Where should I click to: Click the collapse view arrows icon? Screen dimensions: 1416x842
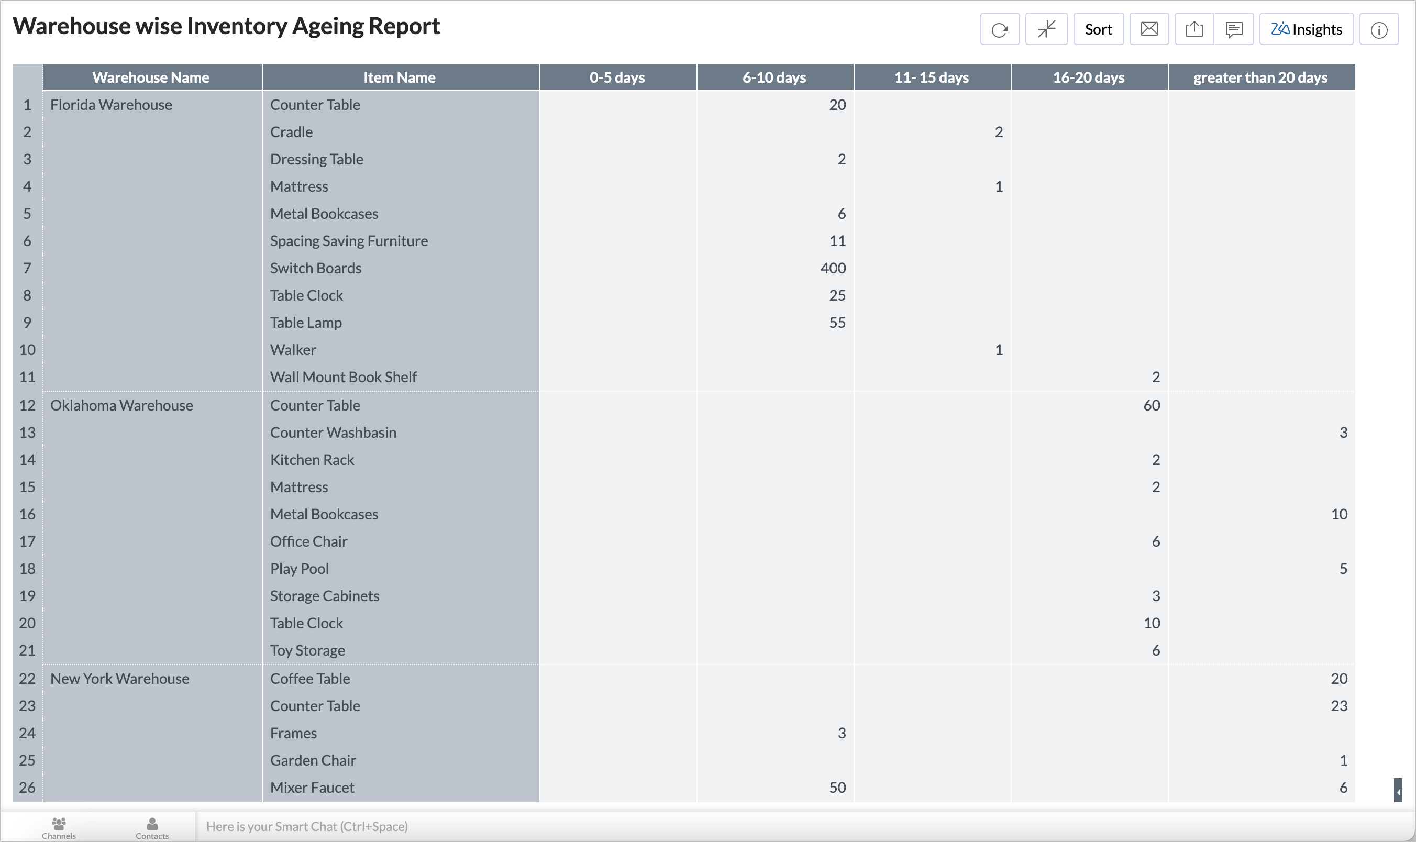pyautogui.click(x=1046, y=29)
